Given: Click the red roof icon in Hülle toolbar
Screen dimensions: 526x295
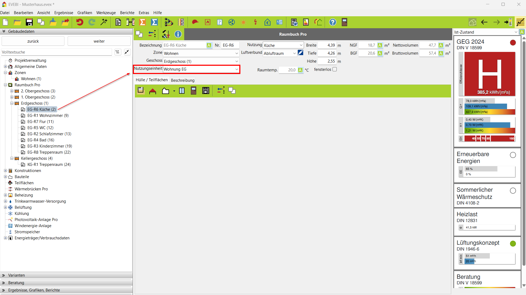Looking at the screenshot, I should (153, 91).
